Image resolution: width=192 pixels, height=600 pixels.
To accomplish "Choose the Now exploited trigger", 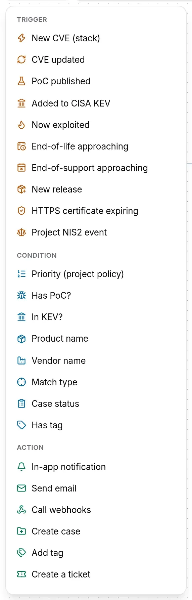I will tap(96, 125).
